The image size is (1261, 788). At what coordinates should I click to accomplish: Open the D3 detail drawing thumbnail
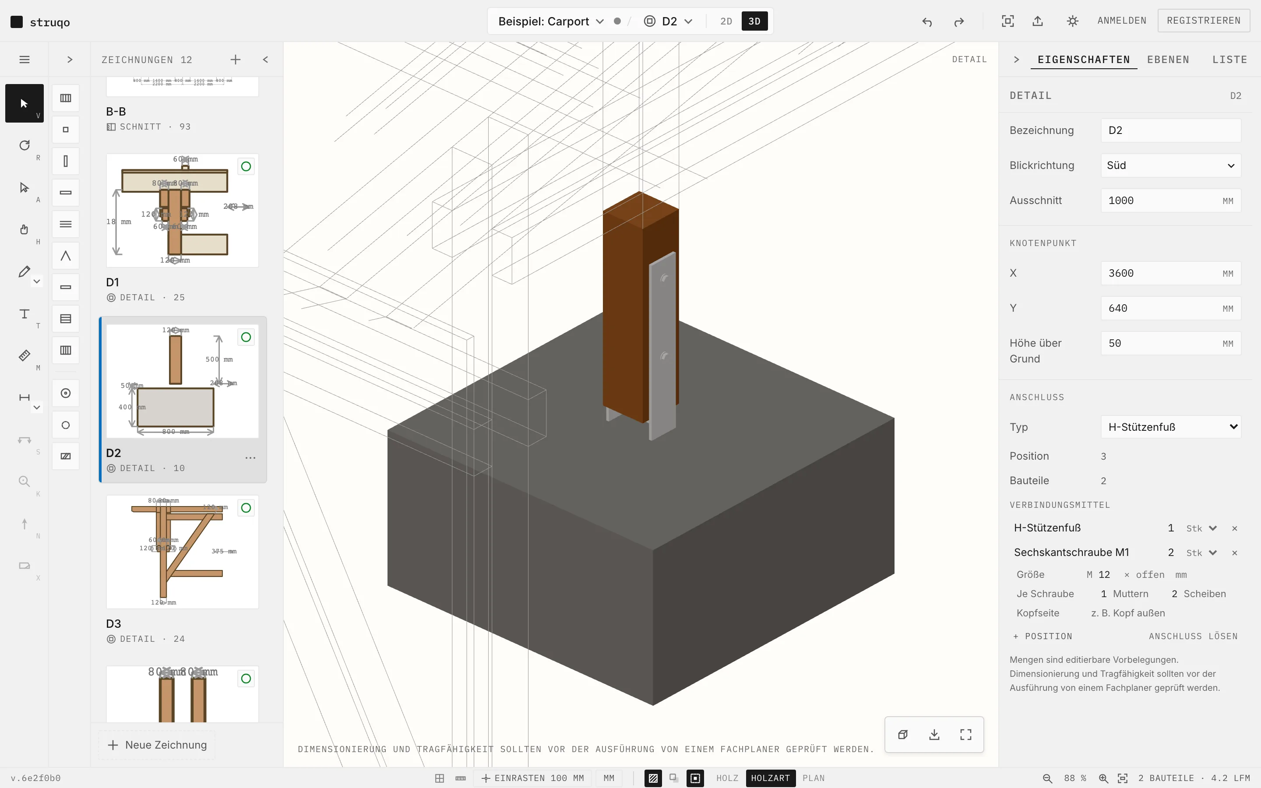tap(183, 552)
